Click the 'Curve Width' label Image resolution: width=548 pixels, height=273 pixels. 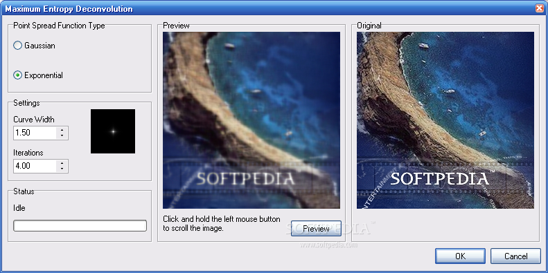[x=34, y=120]
